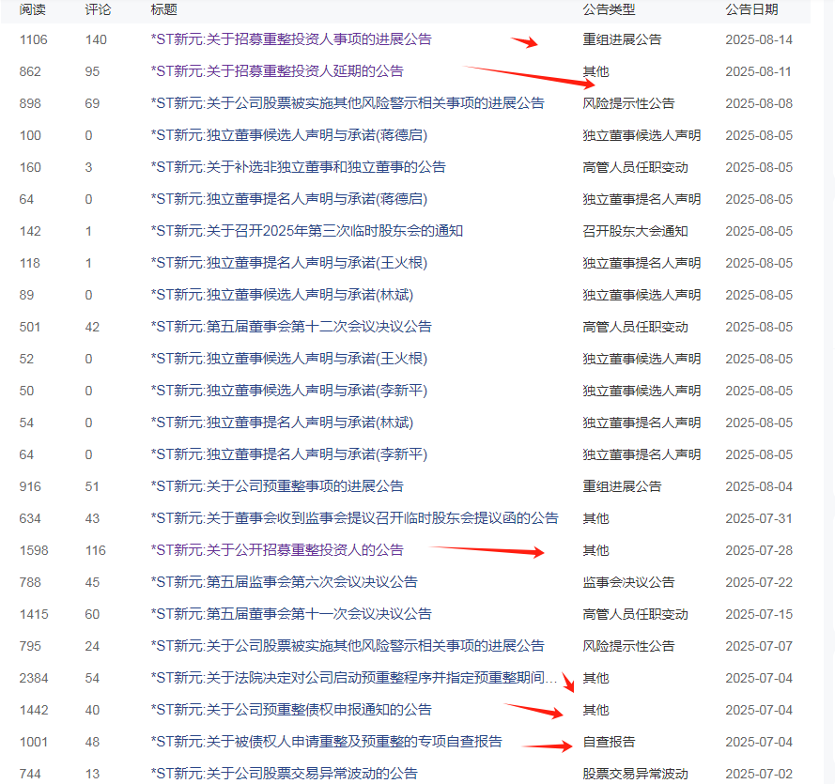Open 关于公司预重整债权申报通知的公告 link
The image size is (835, 784).
(x=291, y=710)
